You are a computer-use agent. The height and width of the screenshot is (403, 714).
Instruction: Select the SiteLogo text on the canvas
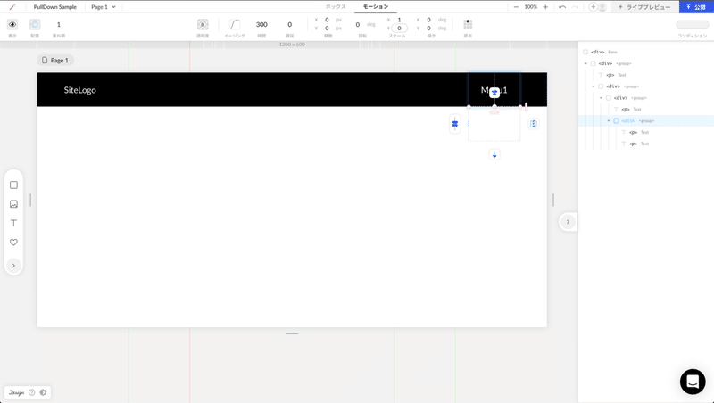pyautogui.click(x=79, y=90)
